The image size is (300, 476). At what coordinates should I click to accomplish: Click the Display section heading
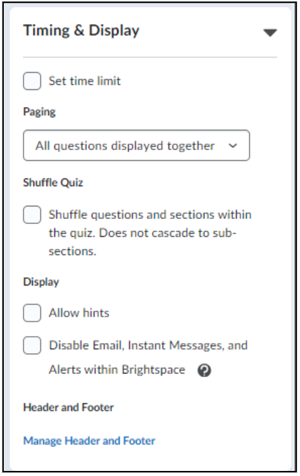(41, 282)
